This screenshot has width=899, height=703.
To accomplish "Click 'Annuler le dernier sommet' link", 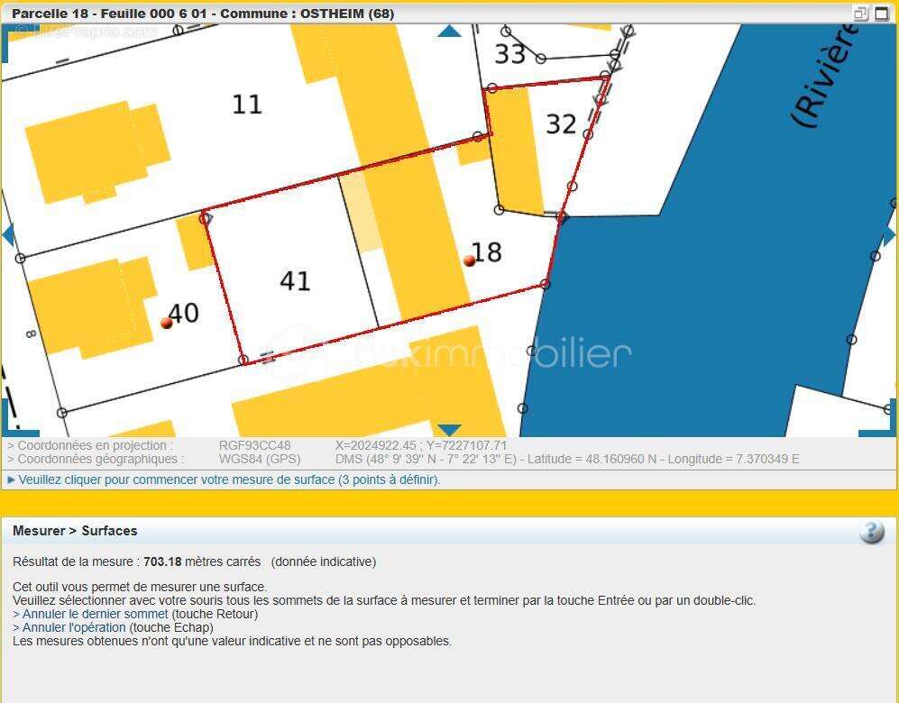I will pos(96,614).
